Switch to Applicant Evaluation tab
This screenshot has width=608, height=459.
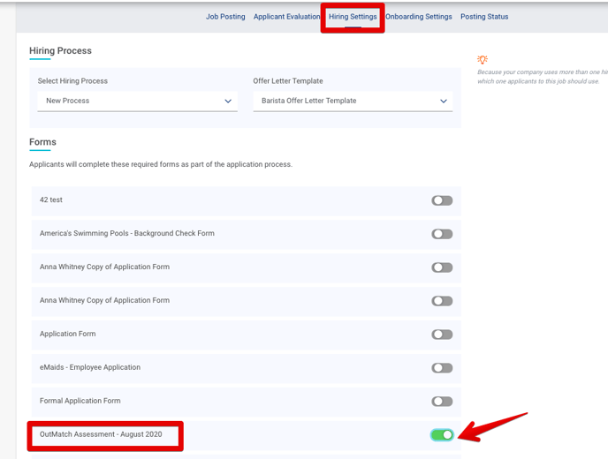286,17
